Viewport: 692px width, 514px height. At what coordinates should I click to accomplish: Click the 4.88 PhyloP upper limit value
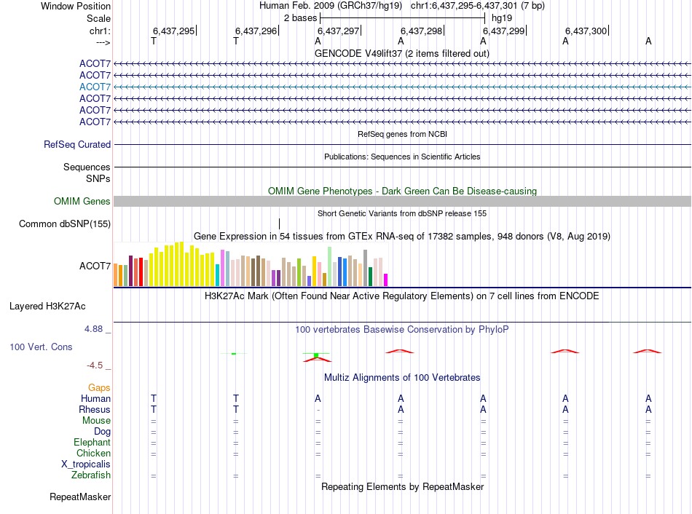pos(93,328)
